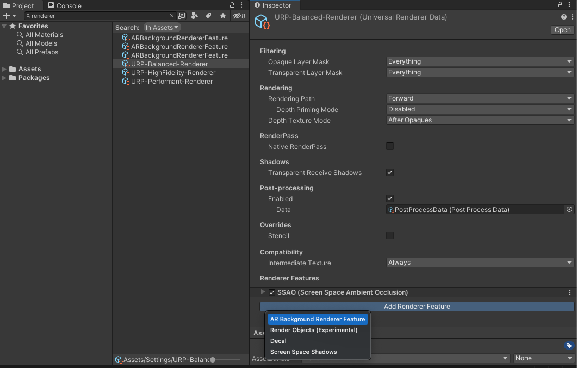Enable Native RenderPass
The image size is (577, 368).
pos(390,146)
